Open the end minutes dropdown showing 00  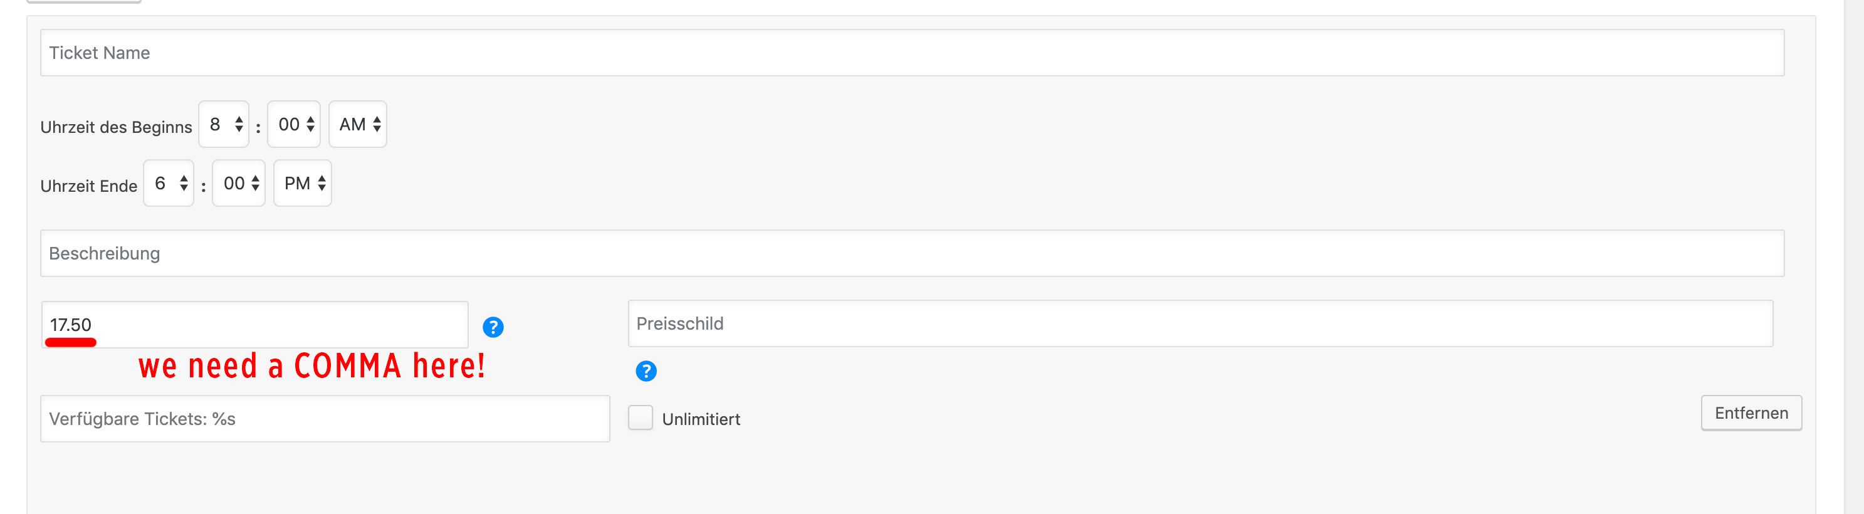[x=239, y=183]
